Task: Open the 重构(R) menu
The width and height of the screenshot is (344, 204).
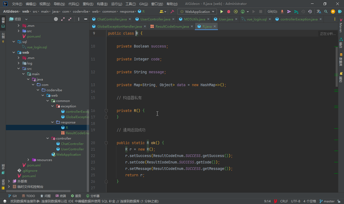Action: pos(88,4)
